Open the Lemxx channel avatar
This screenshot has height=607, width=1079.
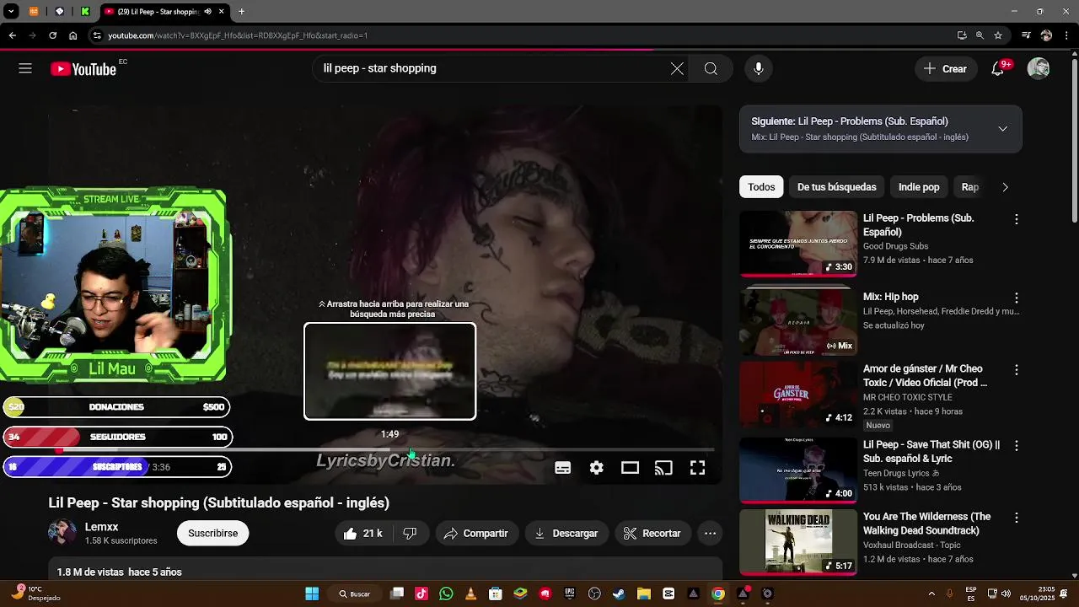(62, 533)
